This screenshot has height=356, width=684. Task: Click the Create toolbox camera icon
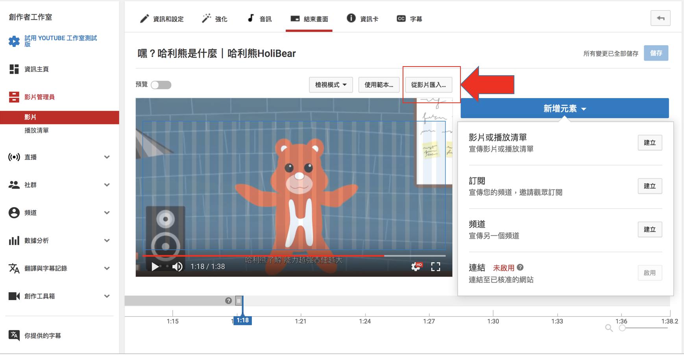14,296
